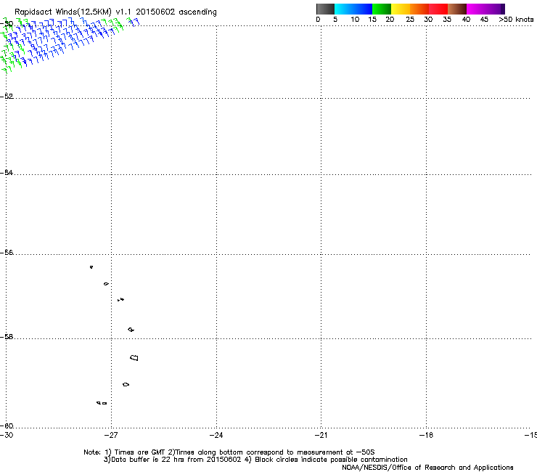Click the '30' legend label
Viewport: 537px width, 472px height.
point(428,20)
